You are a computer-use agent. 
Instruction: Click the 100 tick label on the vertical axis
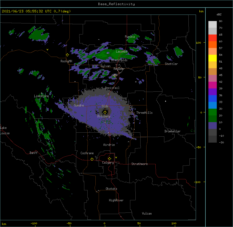click(x=198, y=43)
